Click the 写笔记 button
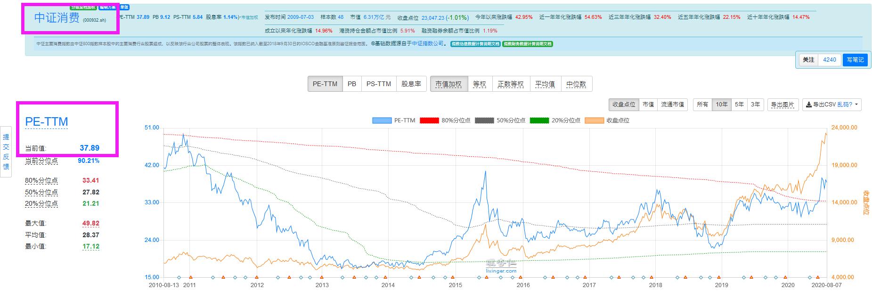 coord(855,60)
